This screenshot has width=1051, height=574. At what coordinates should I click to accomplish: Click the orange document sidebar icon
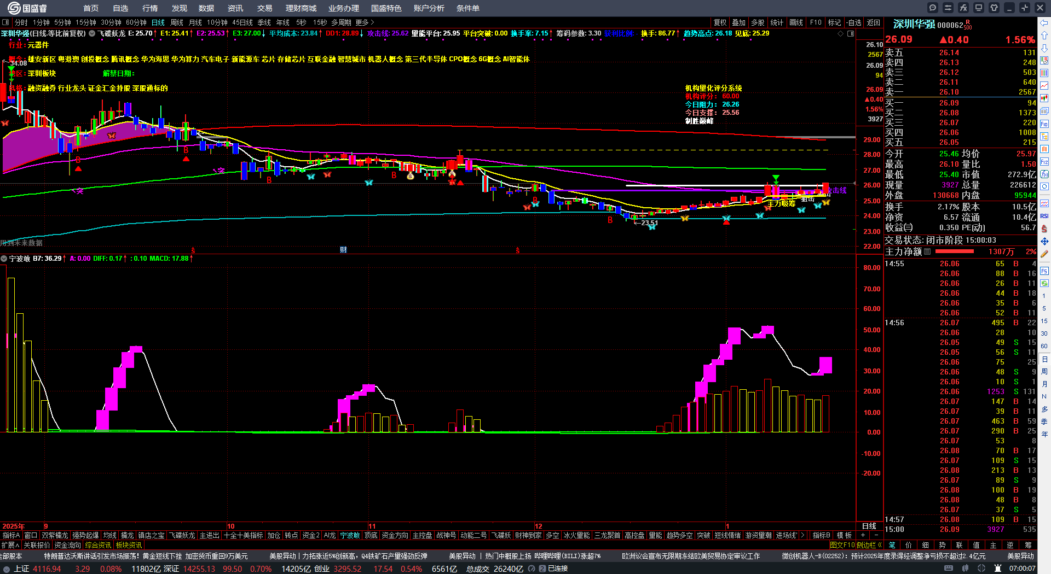(x=1044, y=149)
